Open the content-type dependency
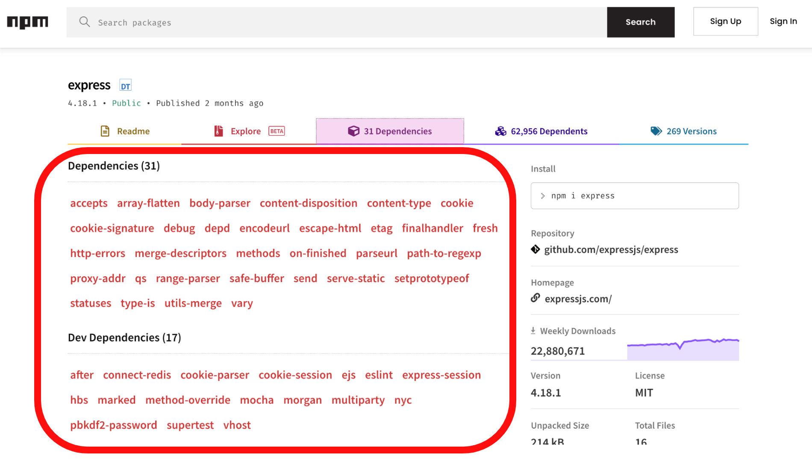The height and width of the screenshot is (462, 812). (x=399, y=203)
